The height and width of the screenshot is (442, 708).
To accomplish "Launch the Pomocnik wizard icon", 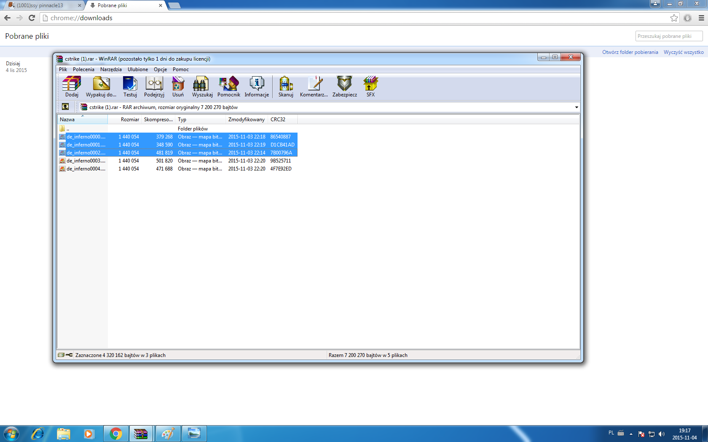I will [228, 87].
